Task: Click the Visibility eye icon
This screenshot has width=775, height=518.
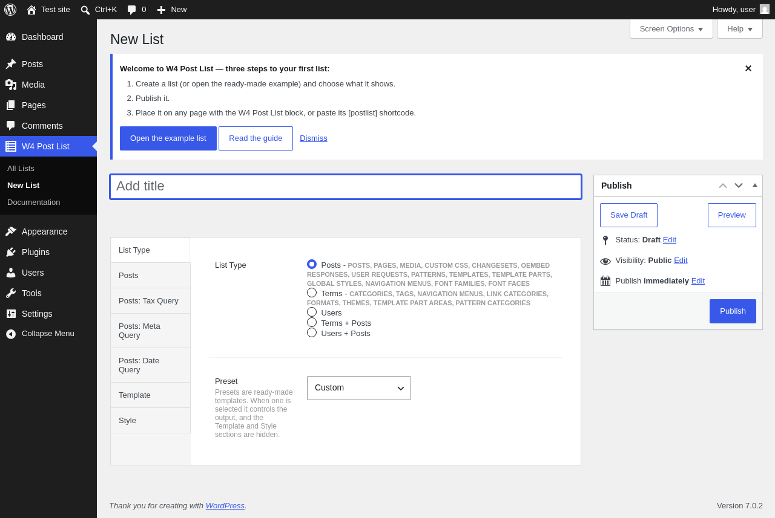Action: [x=605, y=261]
